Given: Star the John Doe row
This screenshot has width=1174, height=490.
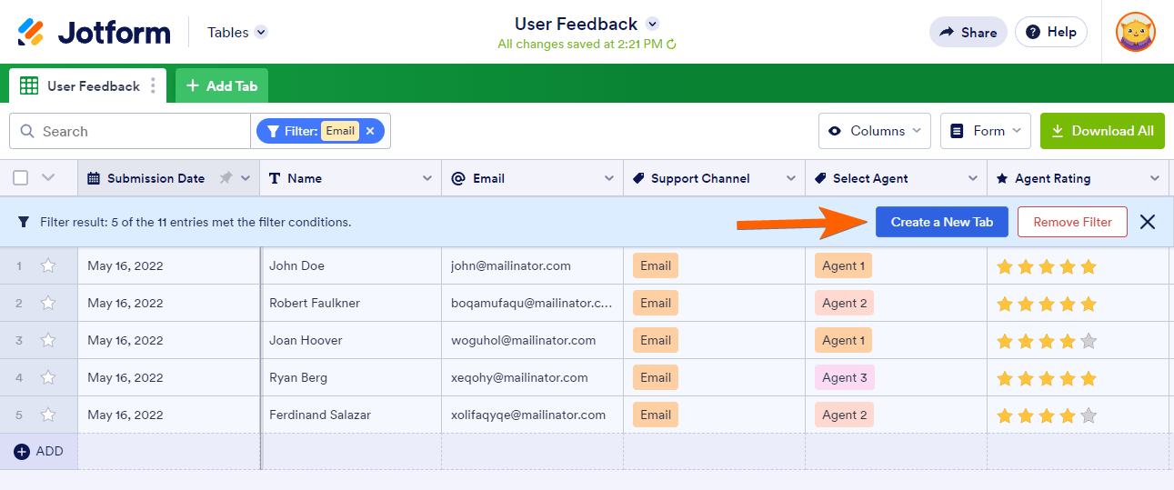Looking at the screenshot, I should click(48, 266).
